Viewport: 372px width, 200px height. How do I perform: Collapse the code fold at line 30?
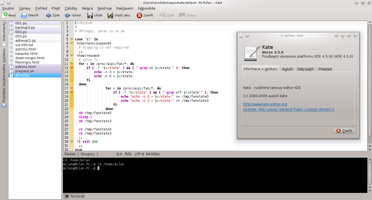point(72,142)
